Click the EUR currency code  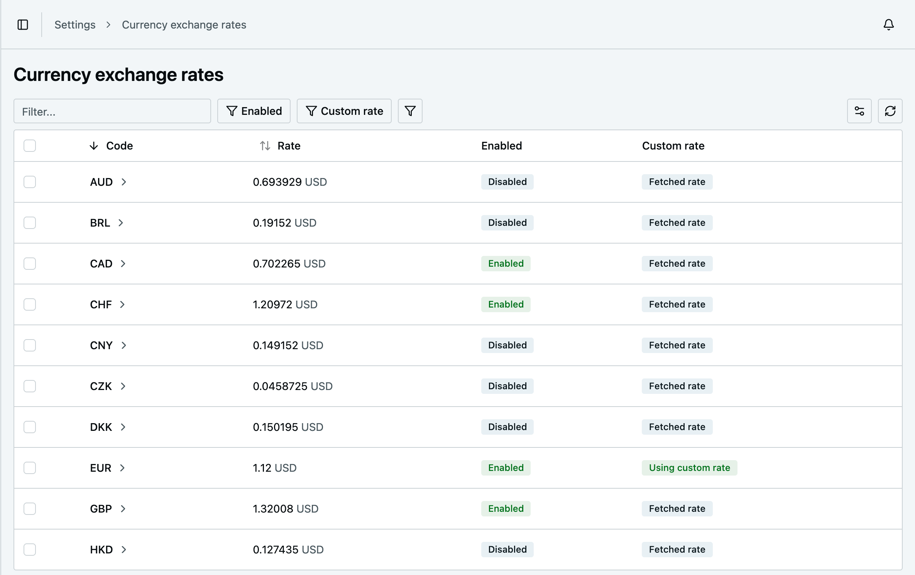[x=101, y=468]
